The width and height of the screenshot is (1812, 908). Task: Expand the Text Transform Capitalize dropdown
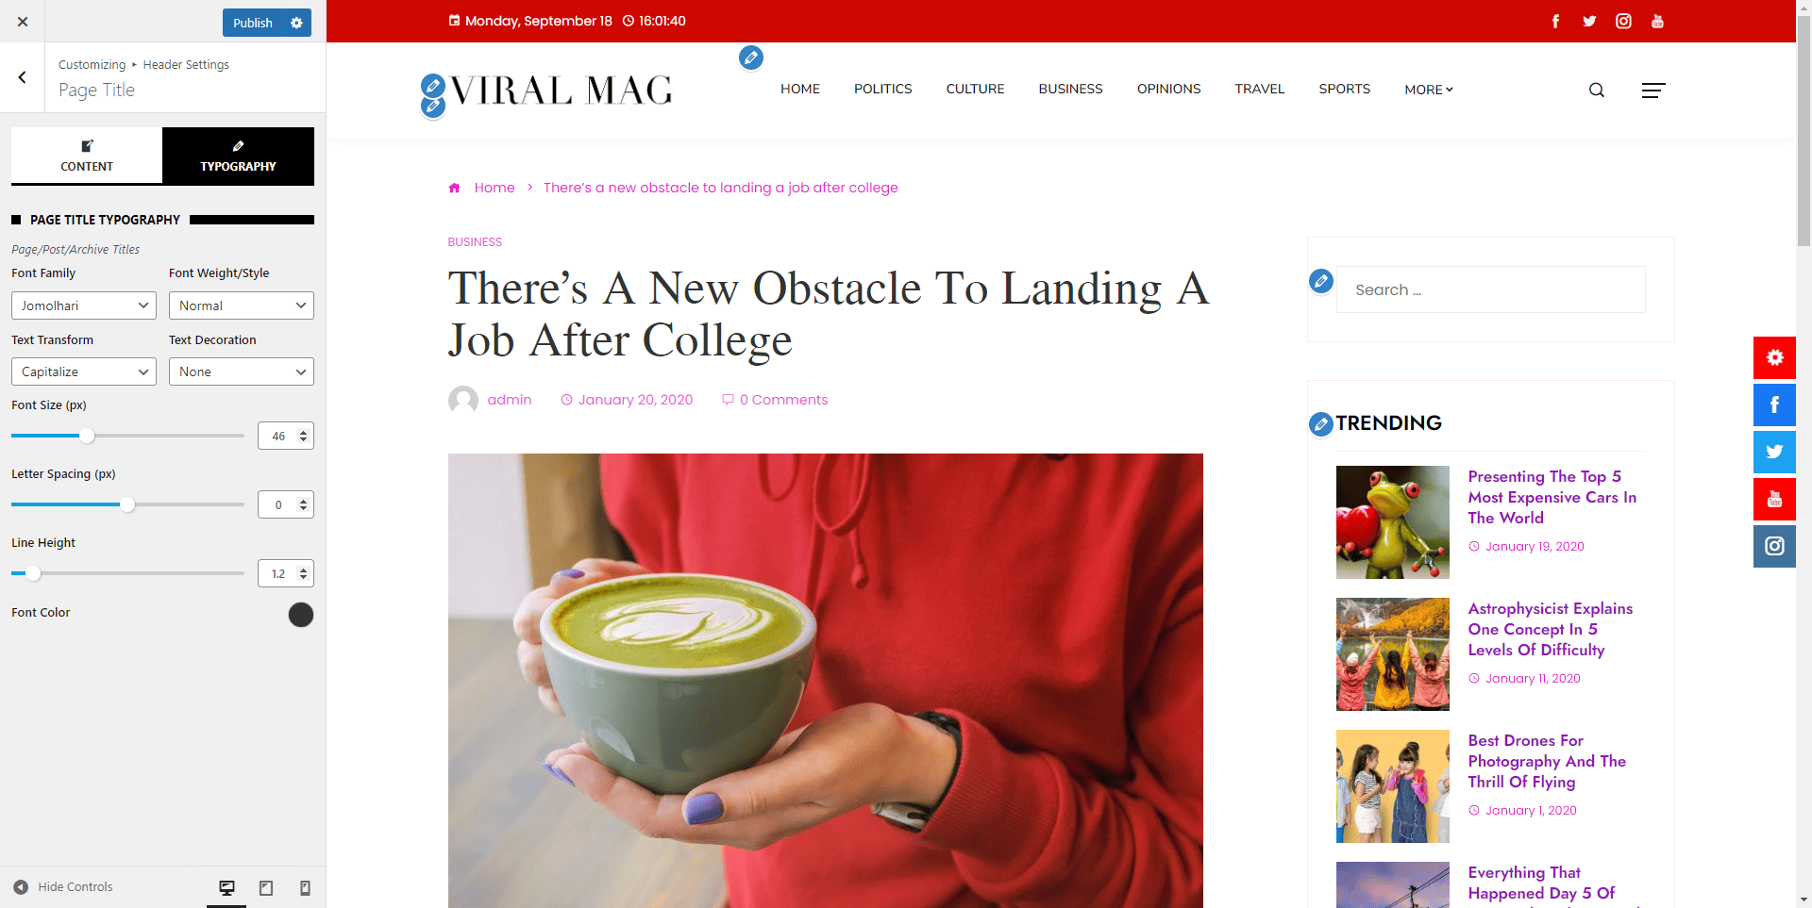pos(84,371)
